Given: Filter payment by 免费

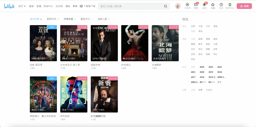Looking at the screenshot, I should 200,90.
